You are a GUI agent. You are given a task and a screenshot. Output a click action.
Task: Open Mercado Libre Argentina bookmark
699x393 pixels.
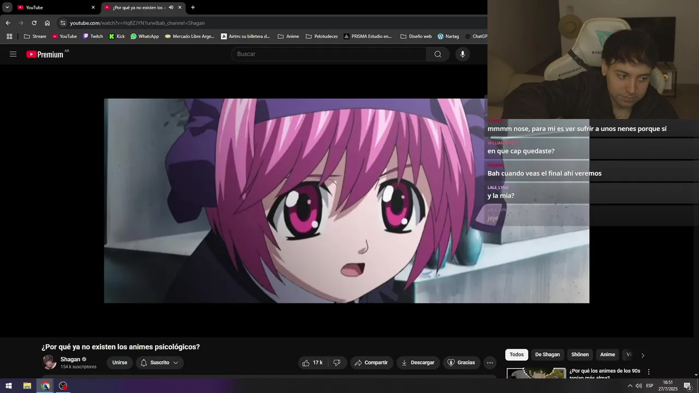pyautogui.click(x=189, y=37)
